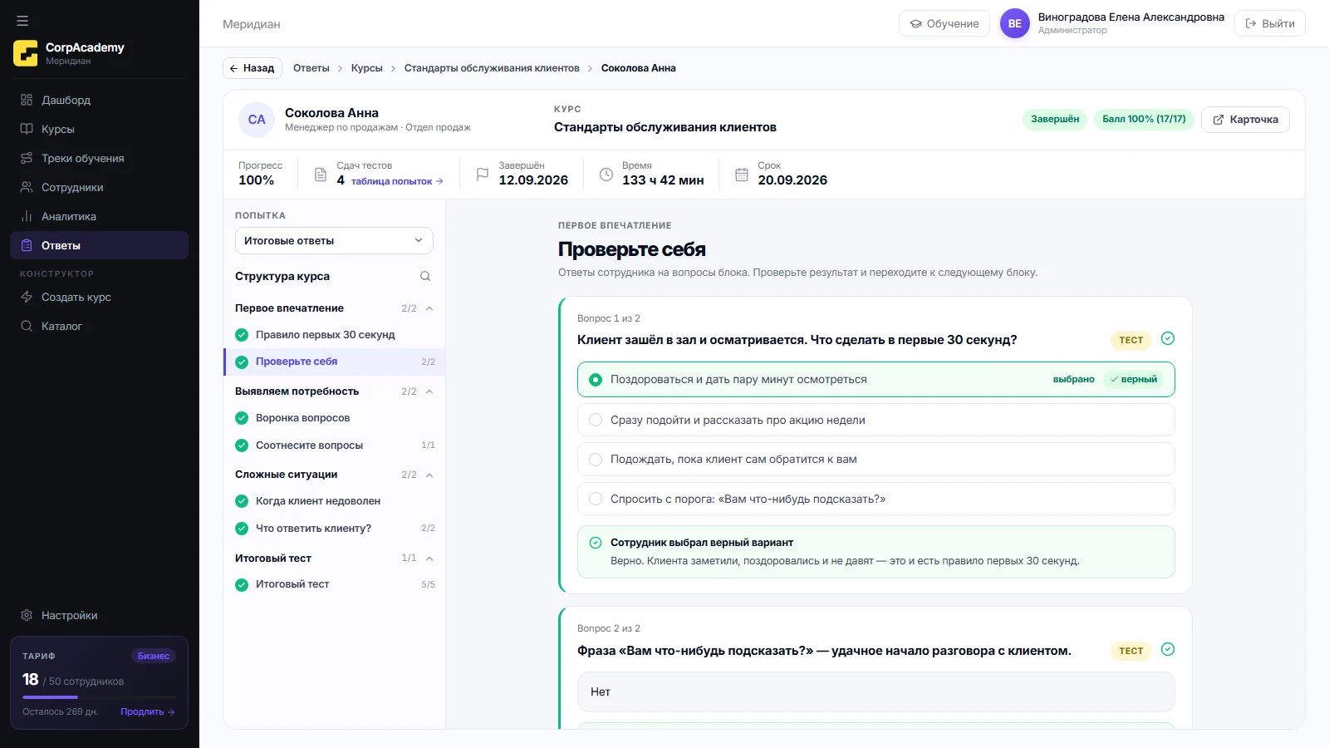Open Итоговый тест lesson row
The image size is (1329, 748).
click(x=335, y=584)
